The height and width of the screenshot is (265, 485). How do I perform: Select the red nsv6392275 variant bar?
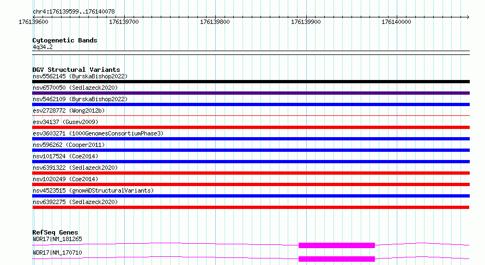point(251,207)
